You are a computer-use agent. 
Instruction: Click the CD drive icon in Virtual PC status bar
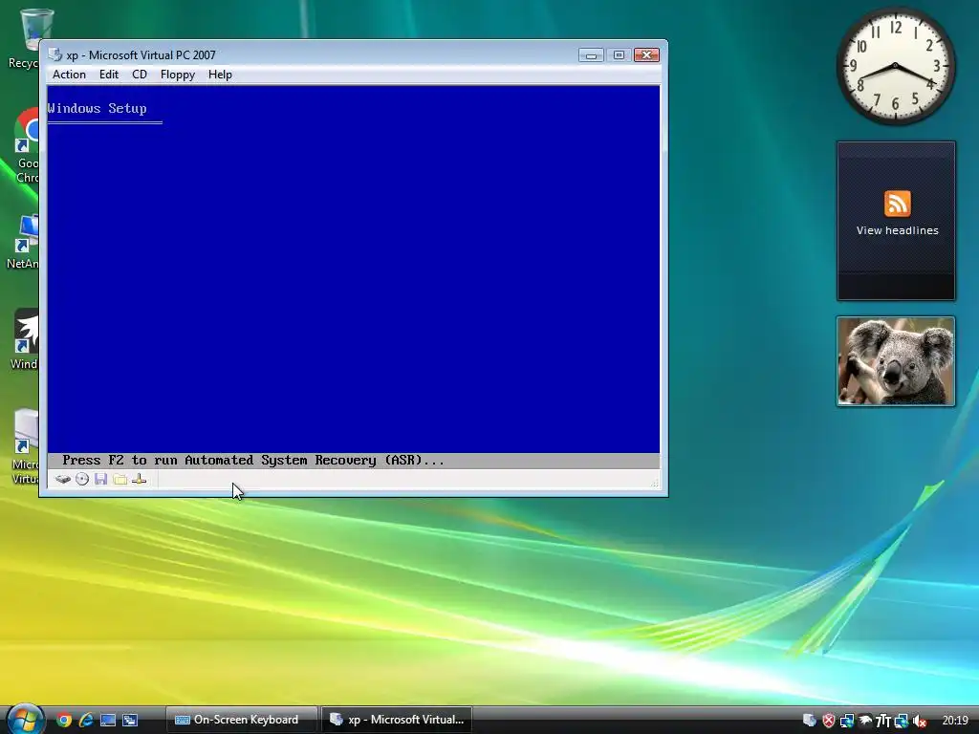pos(82,480)
